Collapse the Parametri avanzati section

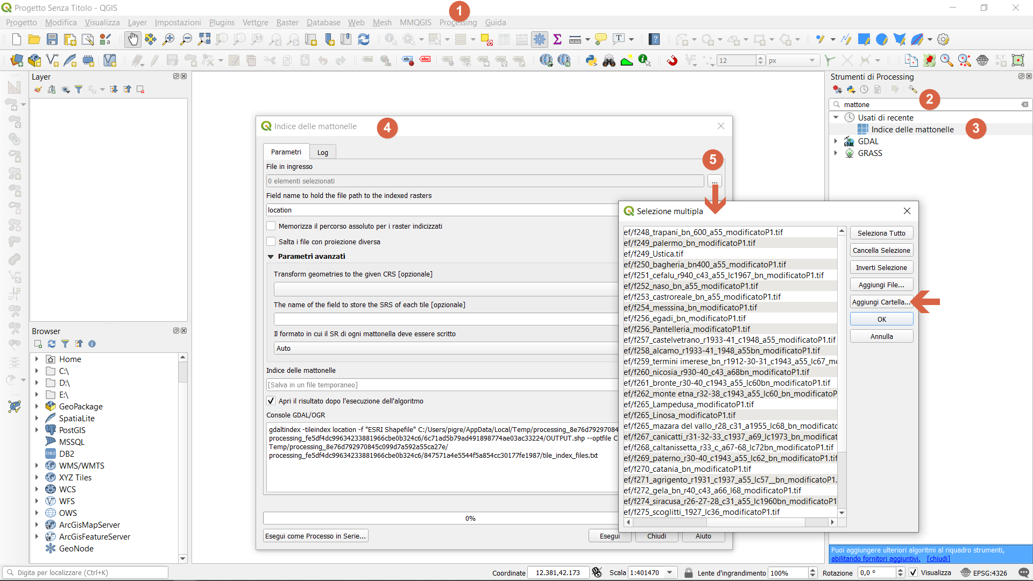(271, 257)
